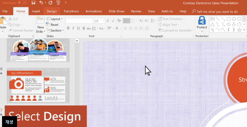Open the File tab
Image resolution: width=247 pixels, height=127 pixels.
point(5,11)
